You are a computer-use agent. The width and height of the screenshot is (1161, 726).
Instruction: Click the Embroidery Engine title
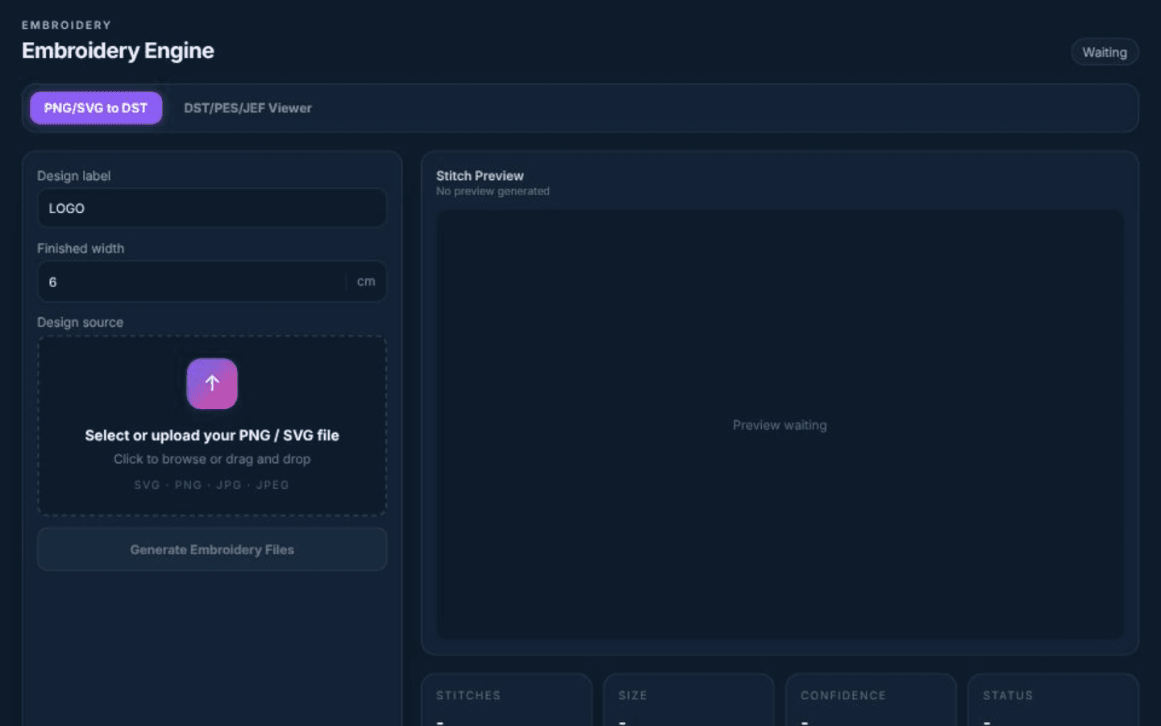(x=118, y=51)
